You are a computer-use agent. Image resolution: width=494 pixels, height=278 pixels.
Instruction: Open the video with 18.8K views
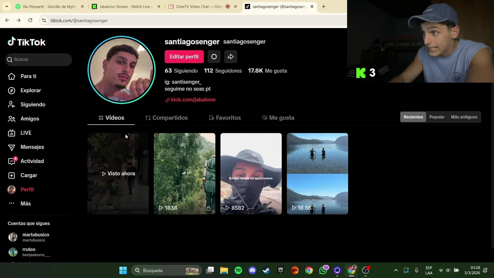pyautogui.click(x=317, y=174)
